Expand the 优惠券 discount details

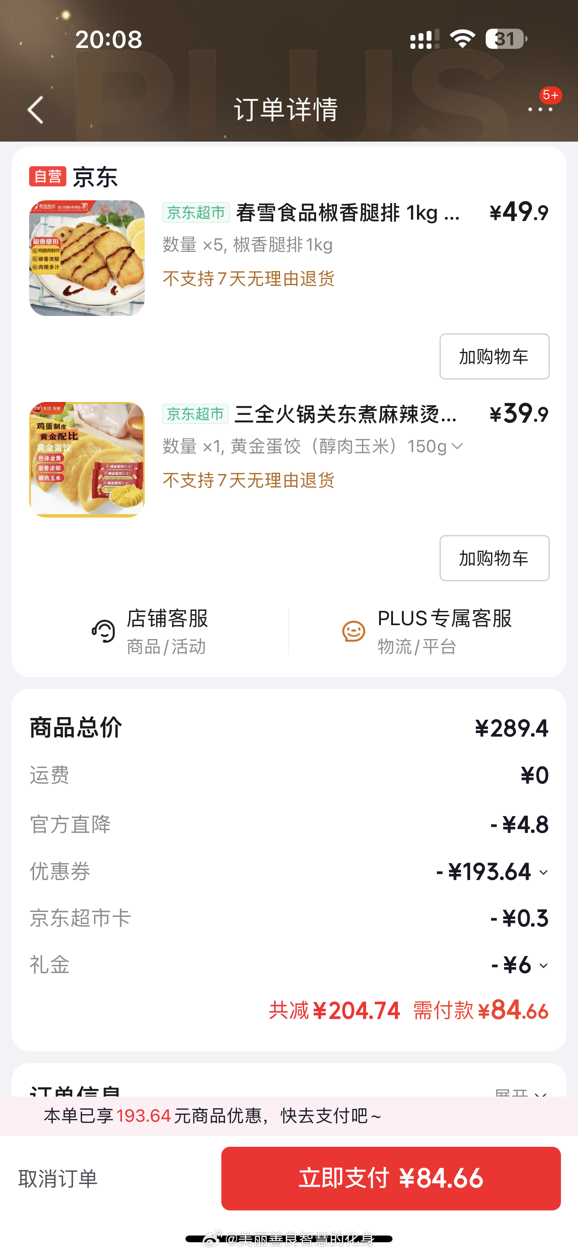(543, 873)
